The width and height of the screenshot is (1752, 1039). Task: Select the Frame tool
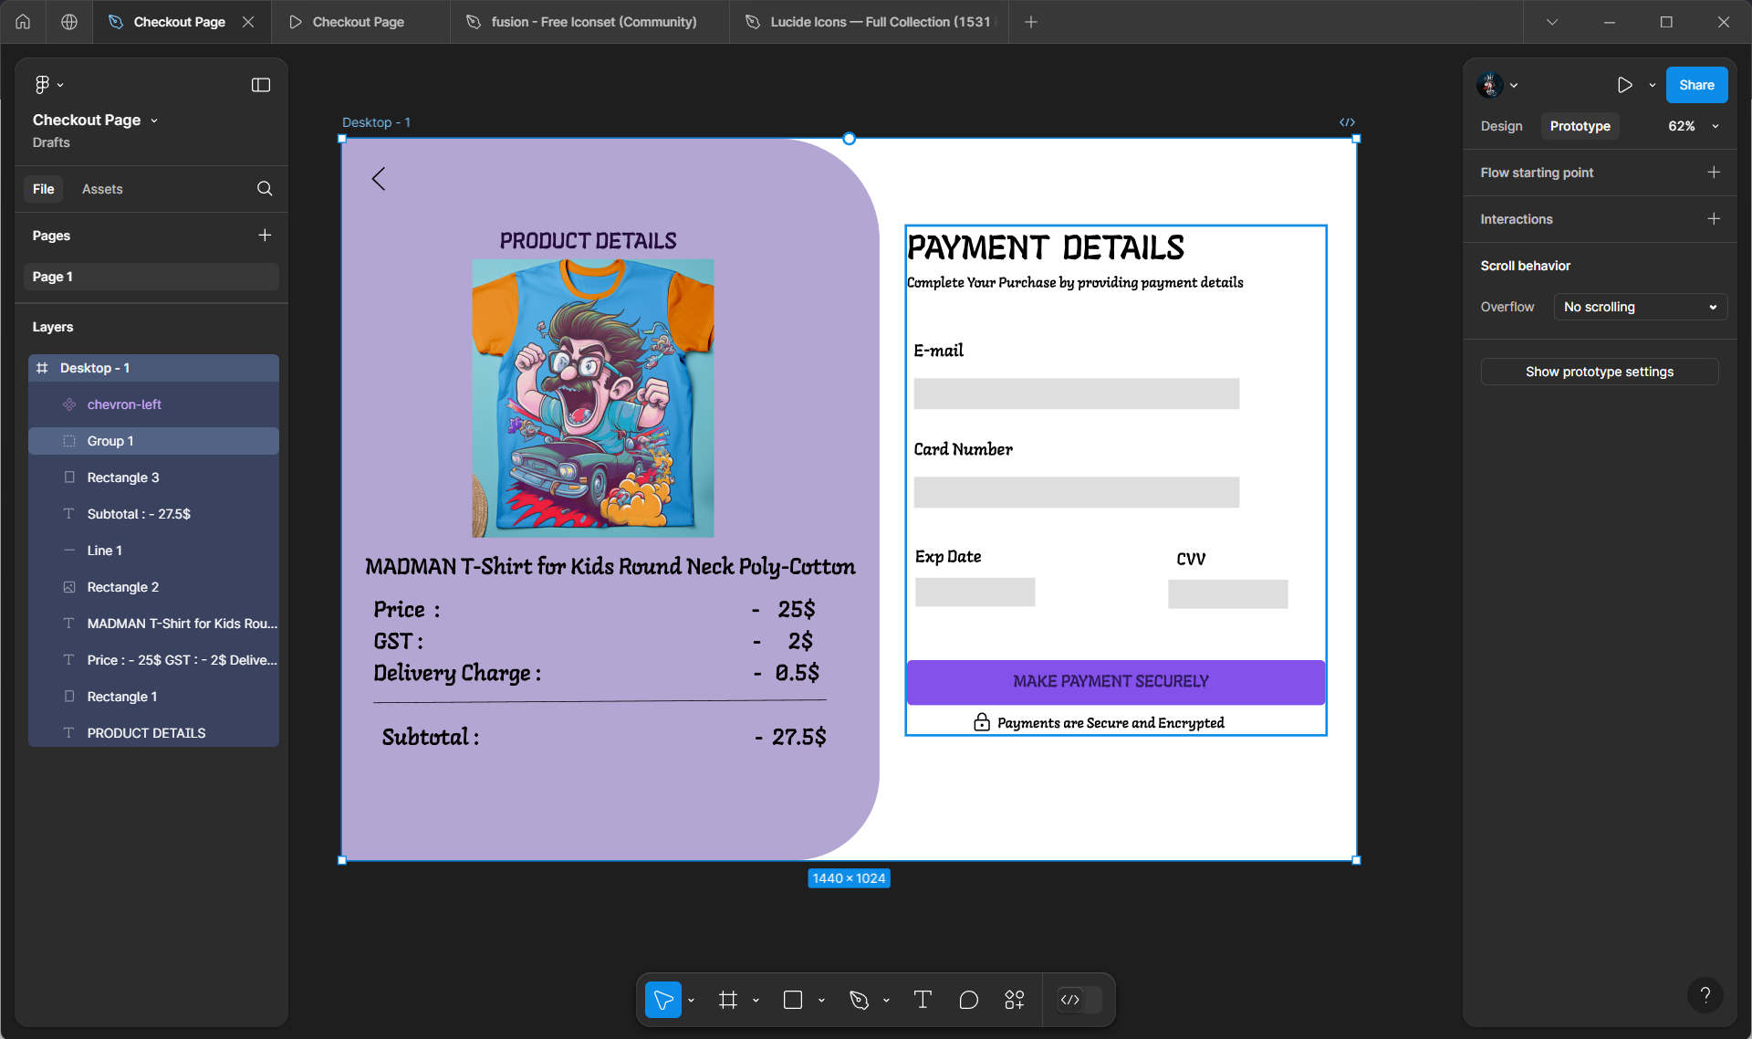(727, 1000)
